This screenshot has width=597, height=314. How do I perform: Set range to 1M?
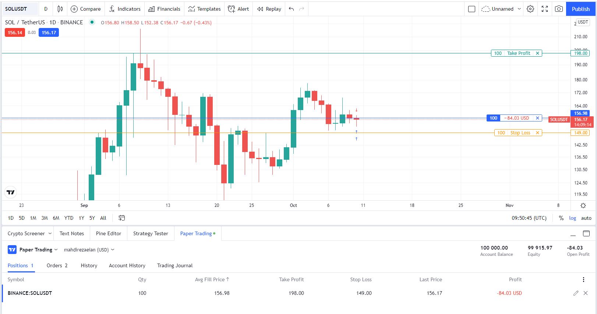pyautogui.click(x=33, y=218)
